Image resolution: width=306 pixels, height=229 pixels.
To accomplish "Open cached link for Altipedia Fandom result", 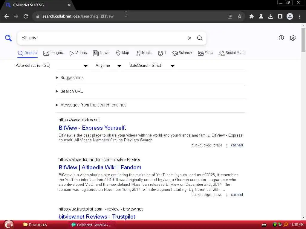I will [237, 195].
